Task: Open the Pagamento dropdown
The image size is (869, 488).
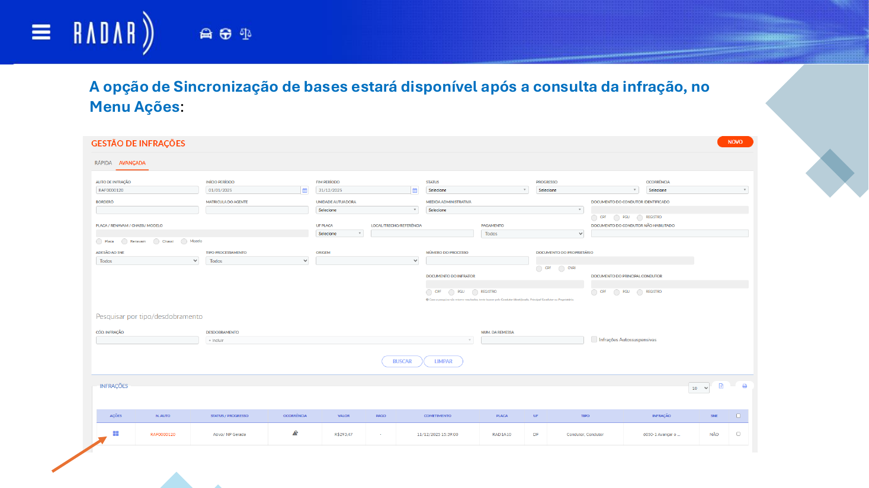Action: 533,234
